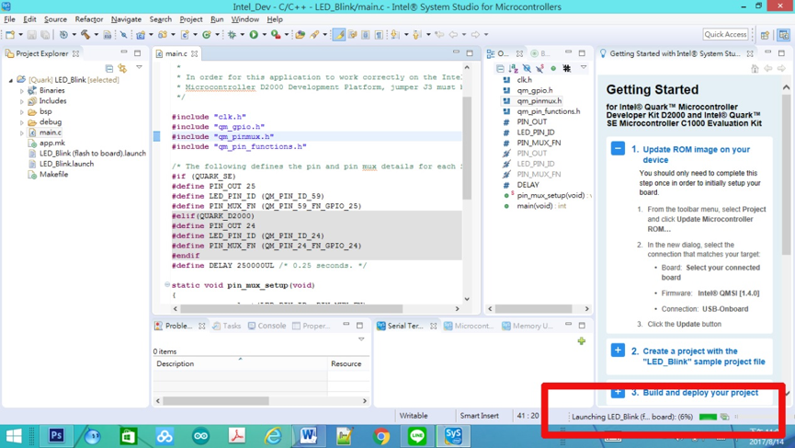Click the Windows Start button
The image size is (795, 448).
point(14,436)
